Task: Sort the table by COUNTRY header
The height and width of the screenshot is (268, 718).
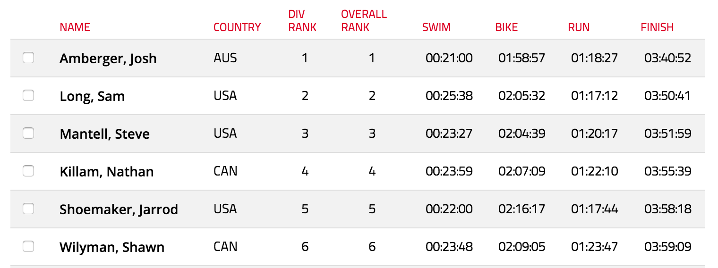Action: pos(237,27)
